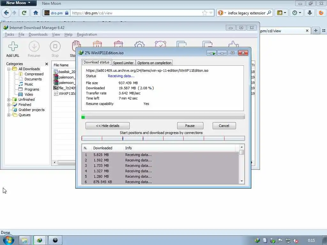Open the Tasks menu
This screenshot has height=245, width=327.
[x=9, y=34]
